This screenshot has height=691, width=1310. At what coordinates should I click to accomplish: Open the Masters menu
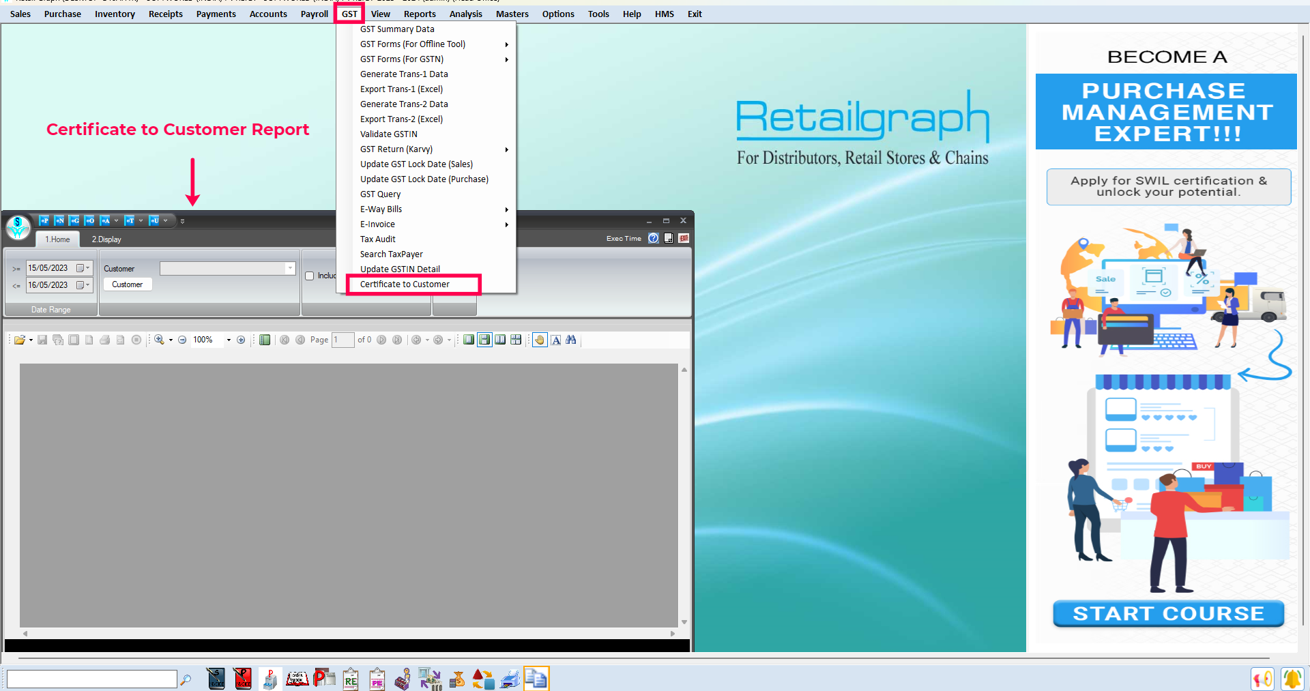coord(512,14)
